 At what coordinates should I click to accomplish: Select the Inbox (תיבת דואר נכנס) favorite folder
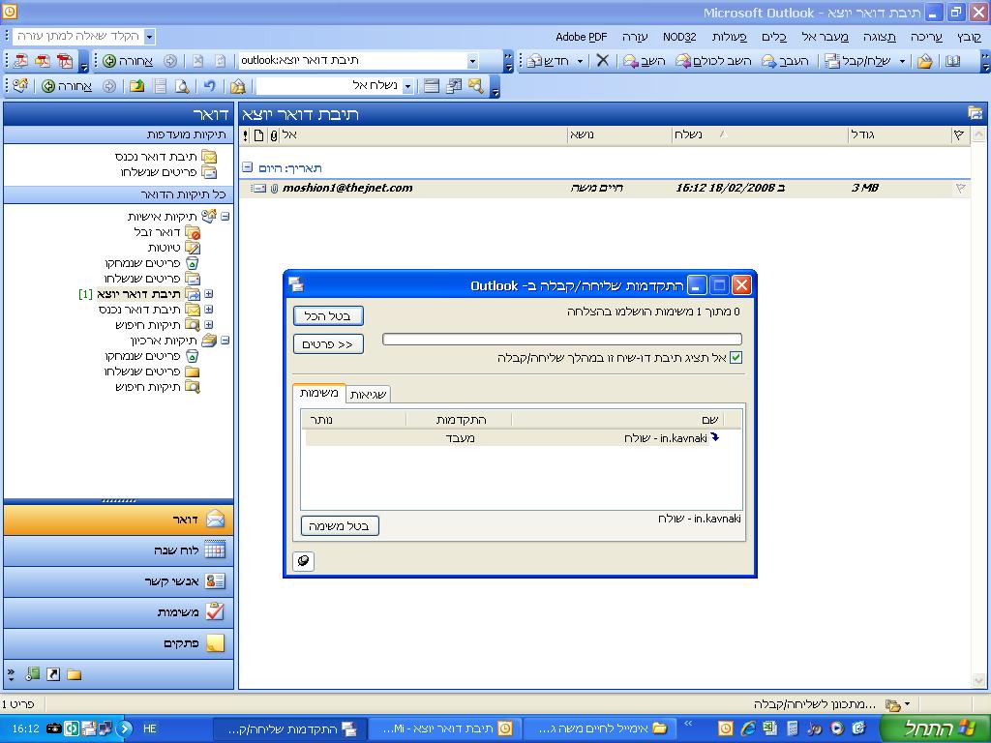tap(165, 156)
